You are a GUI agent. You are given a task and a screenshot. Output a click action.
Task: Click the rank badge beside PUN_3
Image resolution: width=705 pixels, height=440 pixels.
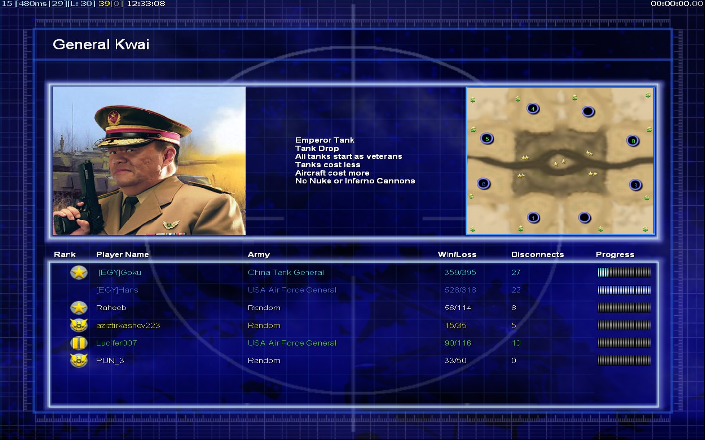tap(79, 360)
